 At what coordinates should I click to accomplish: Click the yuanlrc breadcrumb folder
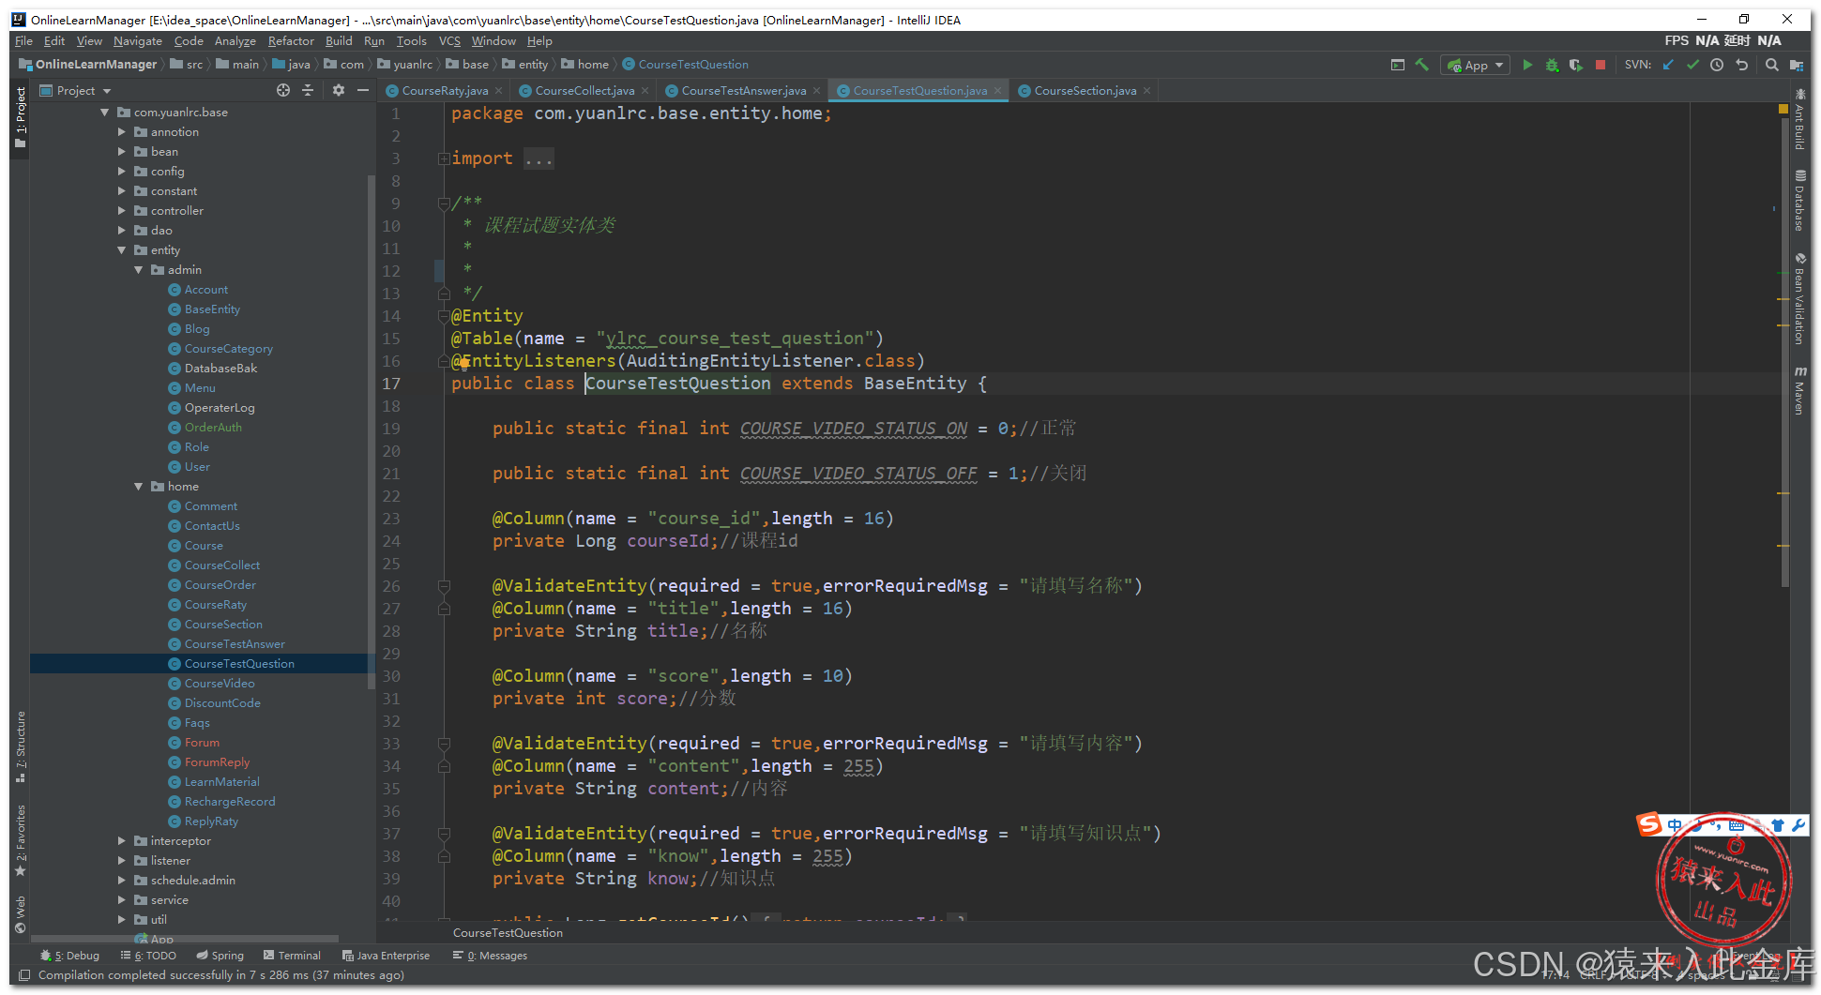tap(404, 65)
